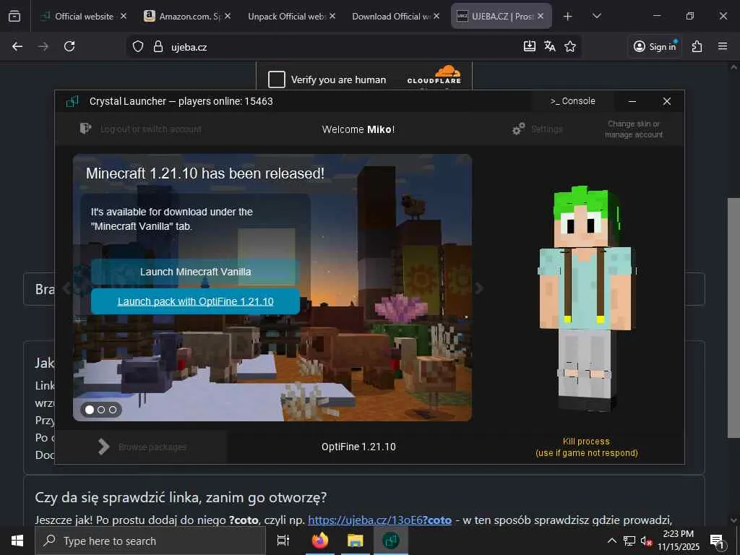
Task: Reload the current page
Action: [x=69, y=46]
